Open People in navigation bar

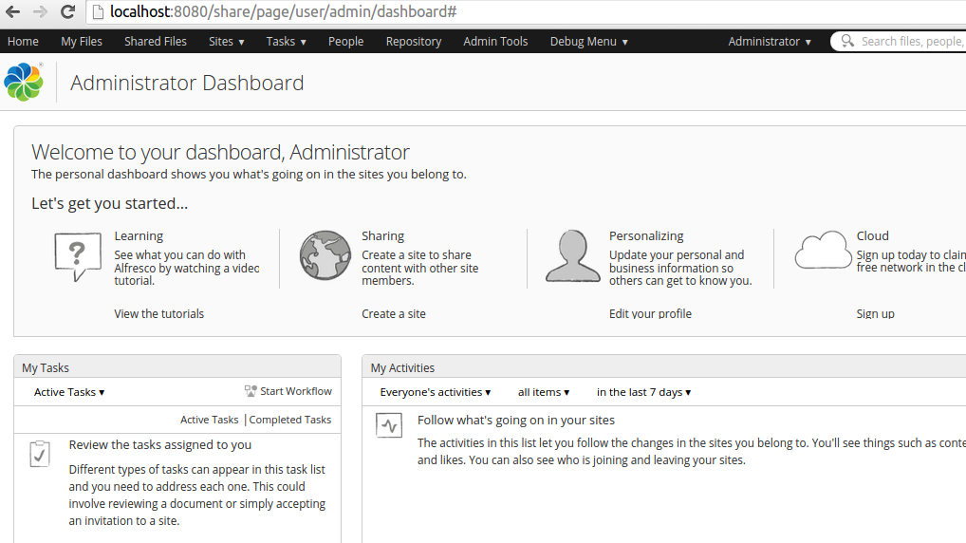pos(345,42)
